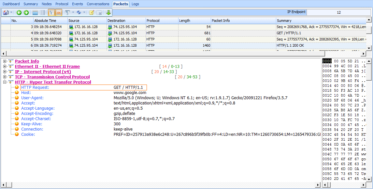373x189 pixels.
Task: Open the filter funnel dropdown arrow
Action: pos(73,13)
